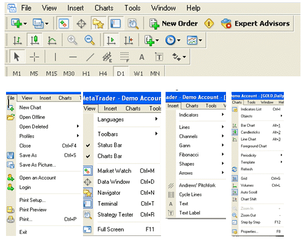Toggle the Terminal toolbar icon
306x249 pixels.
116,24
